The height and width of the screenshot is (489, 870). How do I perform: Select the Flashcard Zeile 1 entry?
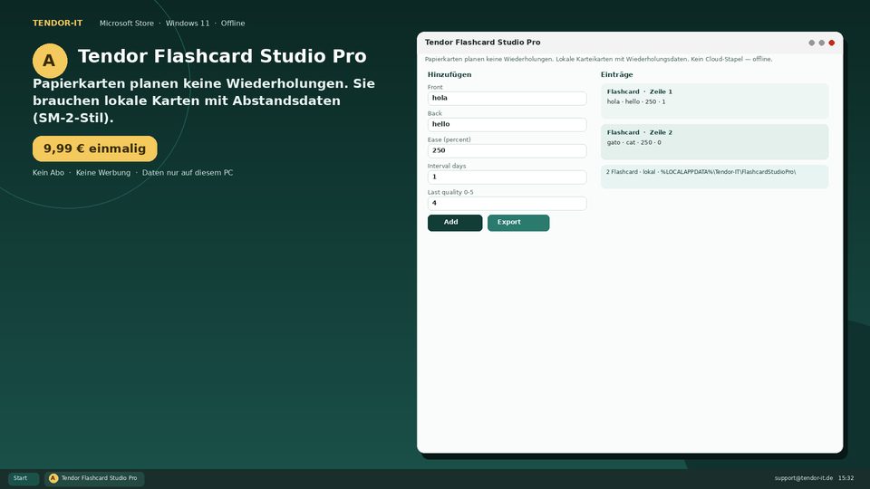click(714, 101)
